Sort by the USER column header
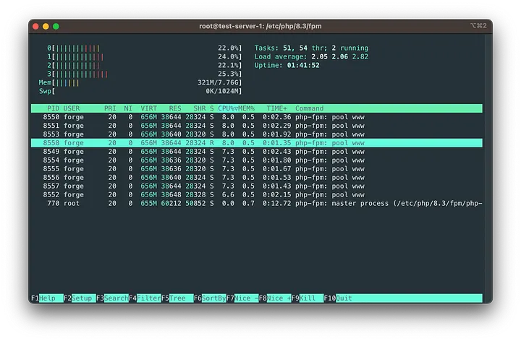521x341 pixels. pyautogui.click(x=72, y=108)
